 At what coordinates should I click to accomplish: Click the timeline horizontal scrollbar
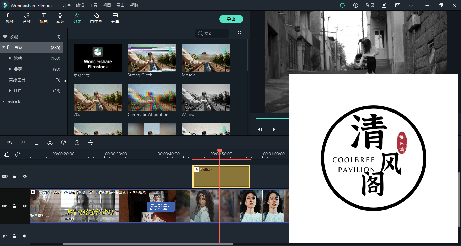[x=147, y=244]
